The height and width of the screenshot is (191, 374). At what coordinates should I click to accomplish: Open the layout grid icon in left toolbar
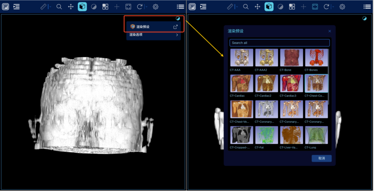point(105,7)
